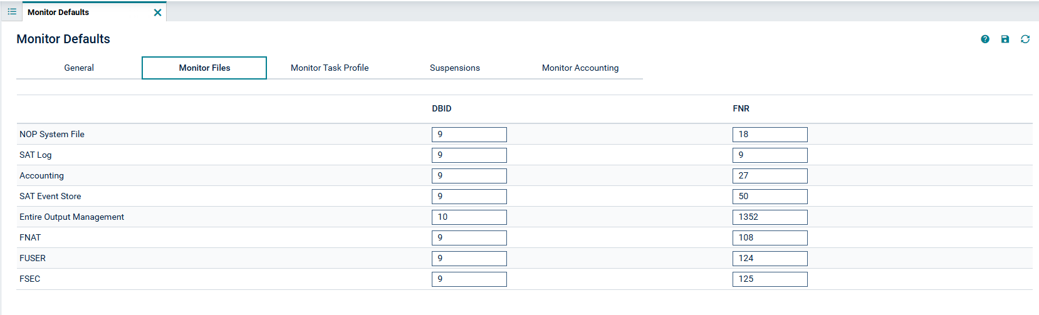Open the Monitor Accounting tab
Screen dimensions: 1039x315
[580, 68]
